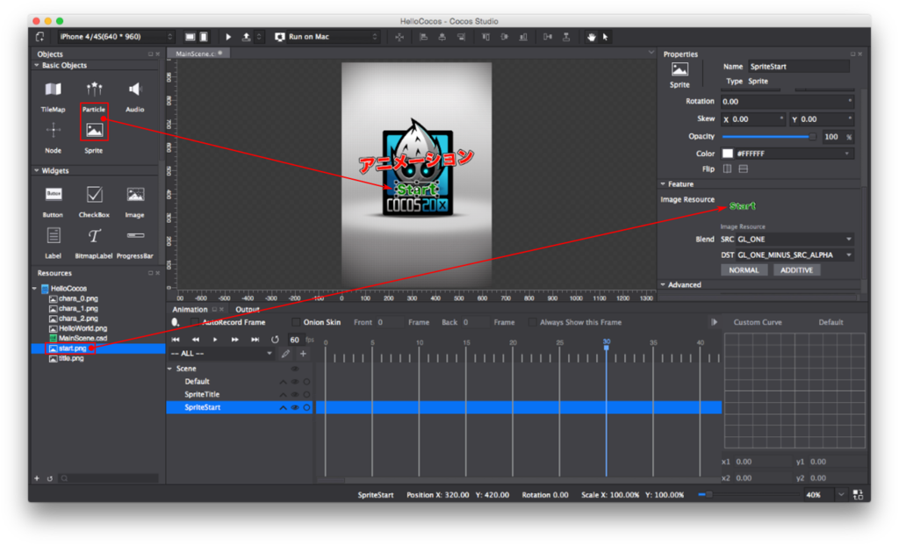899x545 pixels.
Task: Switch to the Animation tab
Action: click(190, 310)
